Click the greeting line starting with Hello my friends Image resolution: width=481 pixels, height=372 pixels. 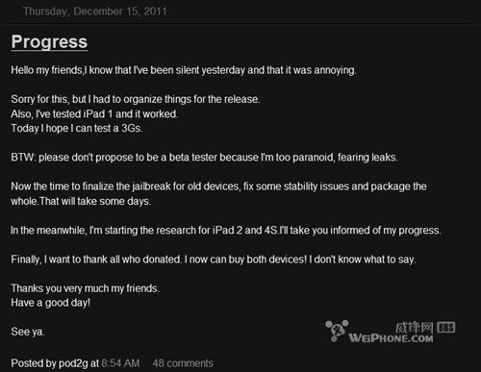pos(184,70)
